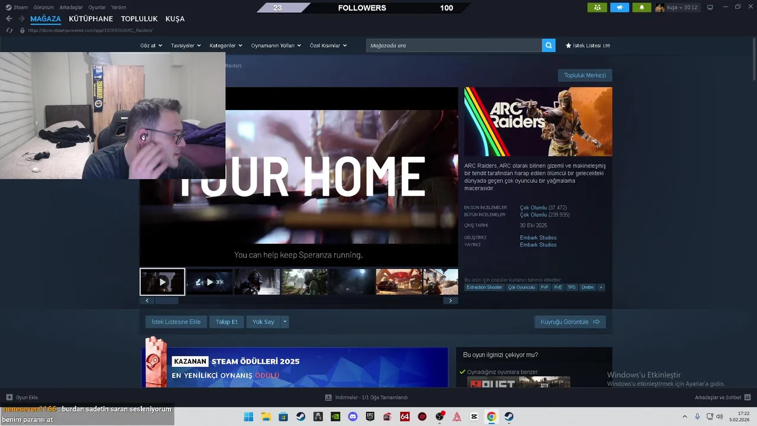Click the microphone tray icon
Screen dimensions: 757x426
pyautogui.click(x=697, y=417)
